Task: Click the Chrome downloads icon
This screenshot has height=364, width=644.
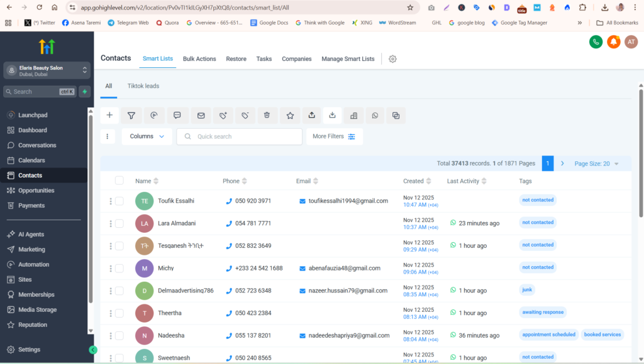Action: pos(604,8)
